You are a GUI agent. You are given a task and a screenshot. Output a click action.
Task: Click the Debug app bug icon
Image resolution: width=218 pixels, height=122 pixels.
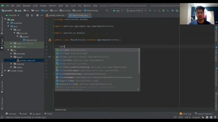(163, 11)
